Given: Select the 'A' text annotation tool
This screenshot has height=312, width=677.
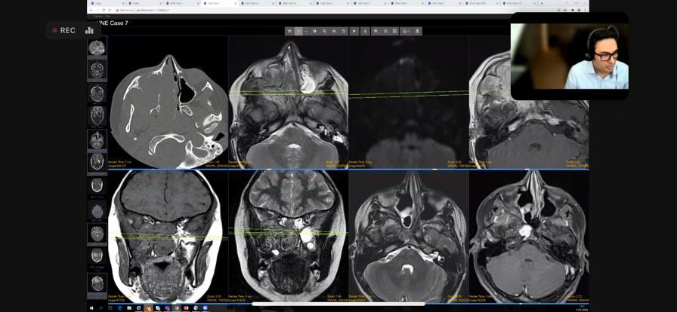Looking at the screenshot, I should (365, 31).
